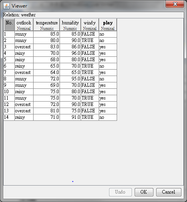The height and width of the screenshot is (202, 187).
Task: Click outlook cell 'overcast' in row 3
Action: click(x=24, y=47)
